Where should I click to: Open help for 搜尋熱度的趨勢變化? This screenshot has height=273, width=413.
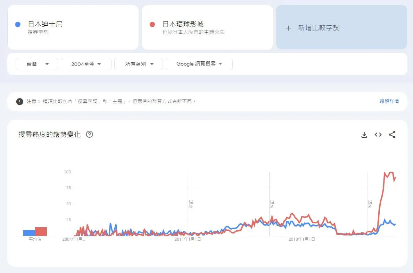coord(90,134)
